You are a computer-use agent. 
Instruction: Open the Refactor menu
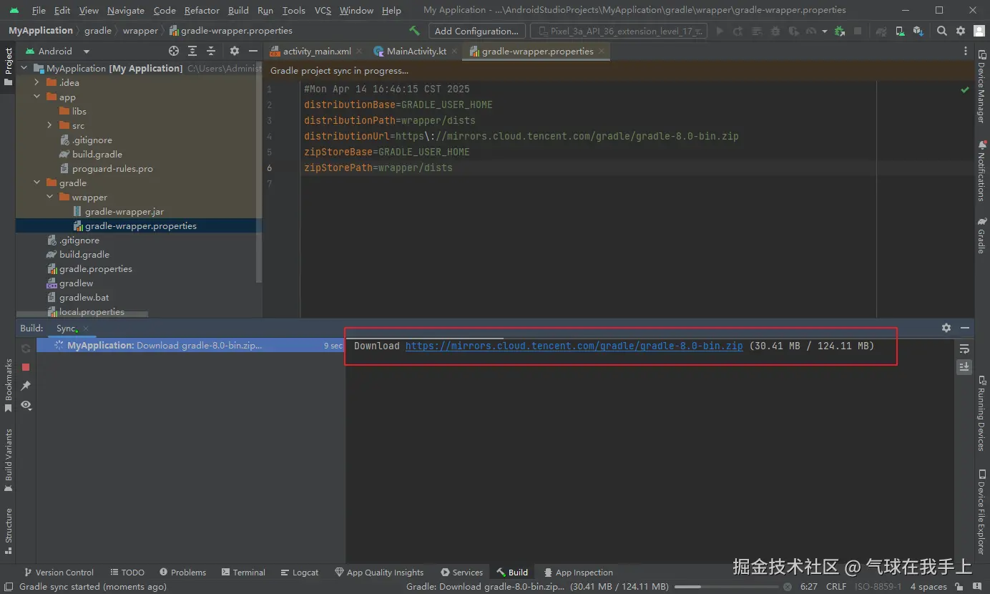click(x=202, y=10)
